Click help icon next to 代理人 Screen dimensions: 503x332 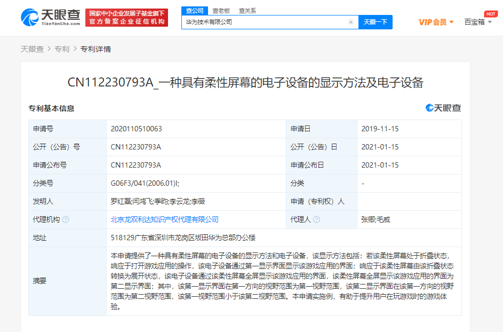pos(317,219)
